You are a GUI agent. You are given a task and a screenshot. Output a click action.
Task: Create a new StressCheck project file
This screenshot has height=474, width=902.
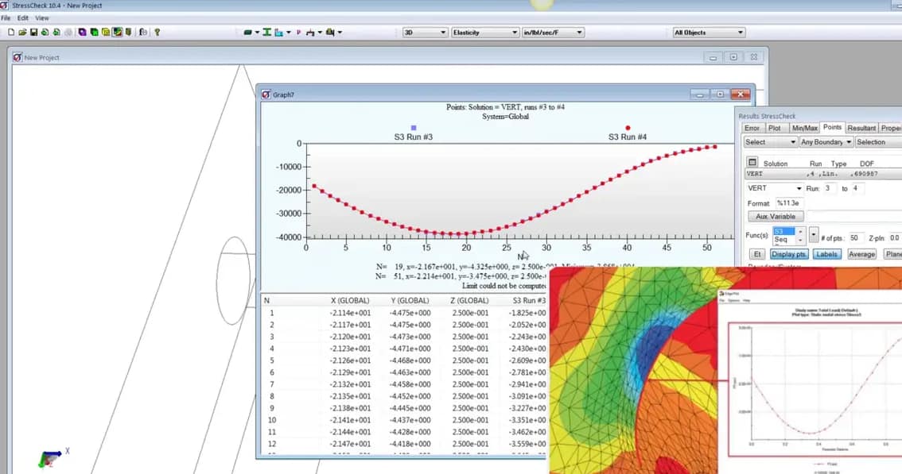point(11,32)
